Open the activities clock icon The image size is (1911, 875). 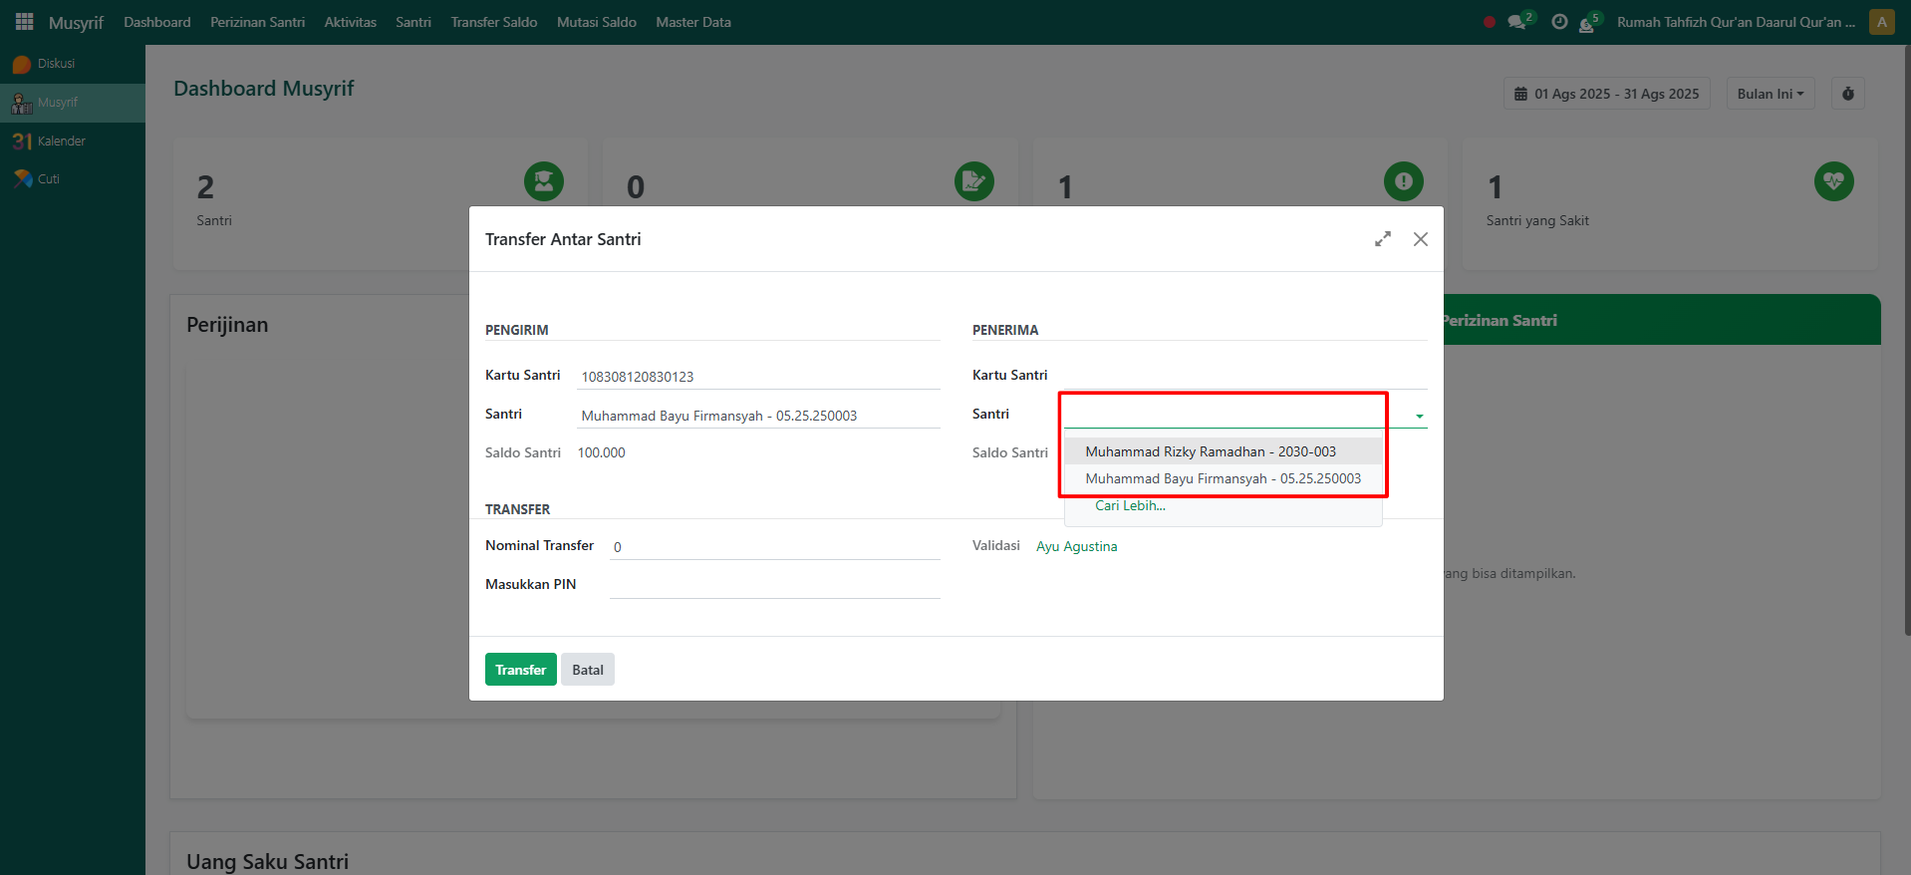click(1559, 22)
